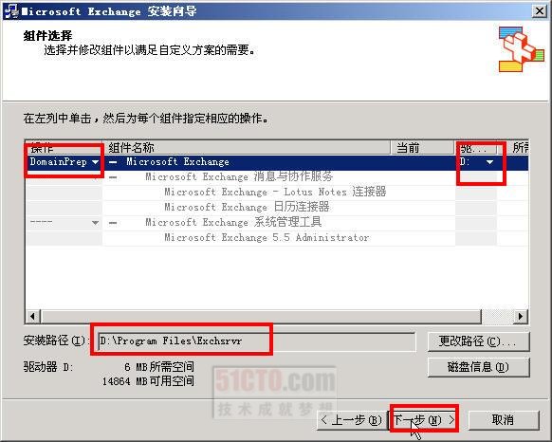Screen dimensions: 552x442
Task: Click the 当前 column header
Action: [422, 148]
